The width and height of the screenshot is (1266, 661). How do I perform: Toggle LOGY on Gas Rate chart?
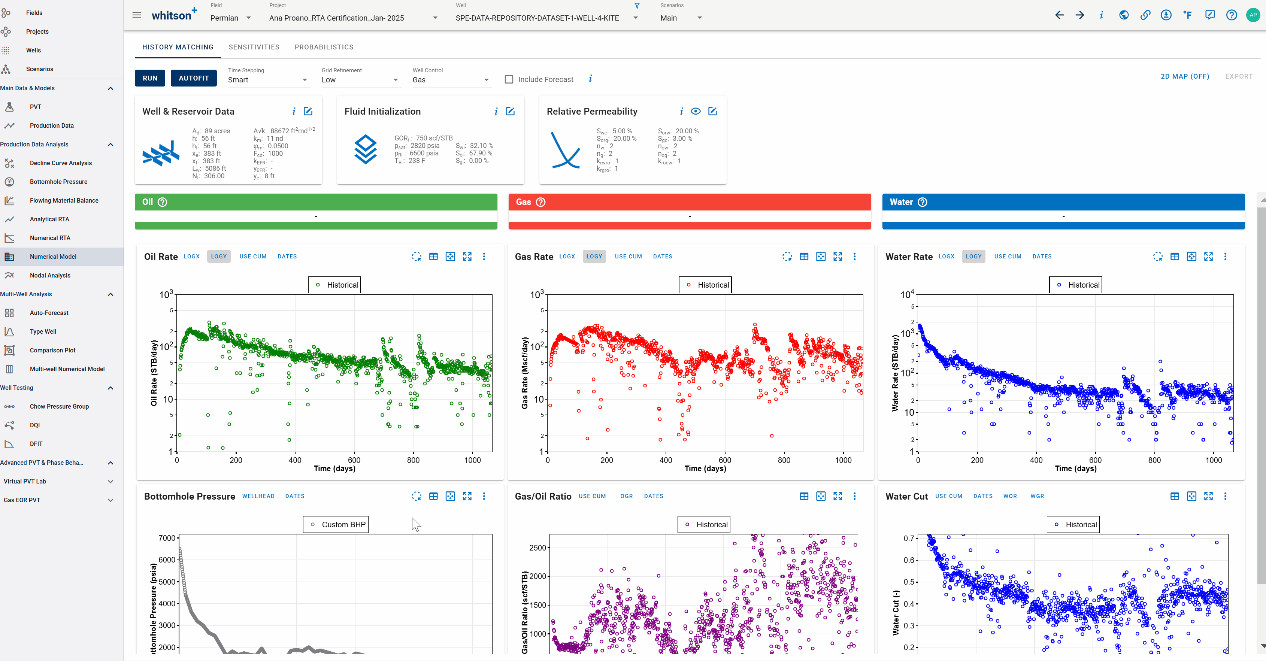point(594,256)
